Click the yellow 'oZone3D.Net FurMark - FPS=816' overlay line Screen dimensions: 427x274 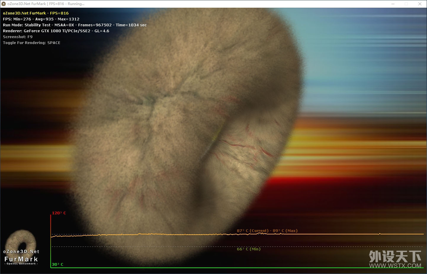(x=36, y=13)
